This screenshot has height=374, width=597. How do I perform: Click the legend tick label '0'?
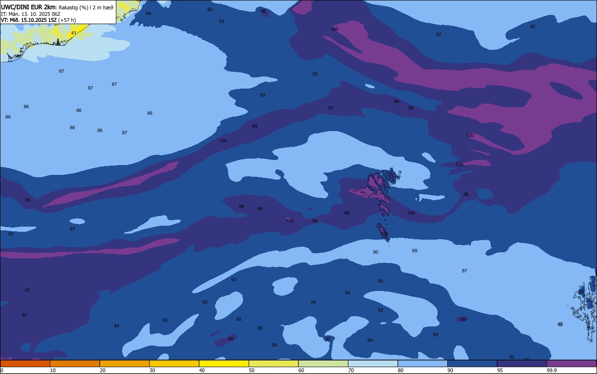tap(2, 370)
